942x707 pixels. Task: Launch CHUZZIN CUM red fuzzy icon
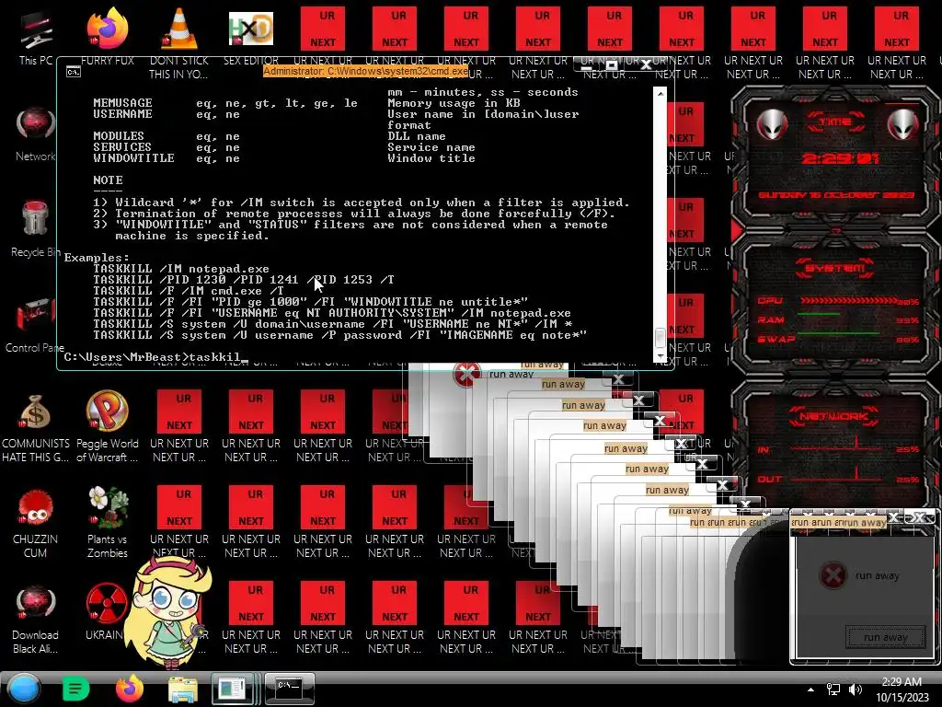(x=36, y=523)
